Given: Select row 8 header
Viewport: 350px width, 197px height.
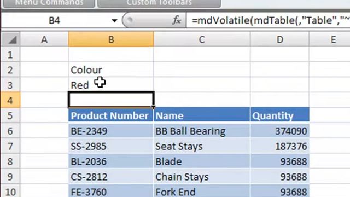Looking at the screenshot, I should click(x=10, y=161).
